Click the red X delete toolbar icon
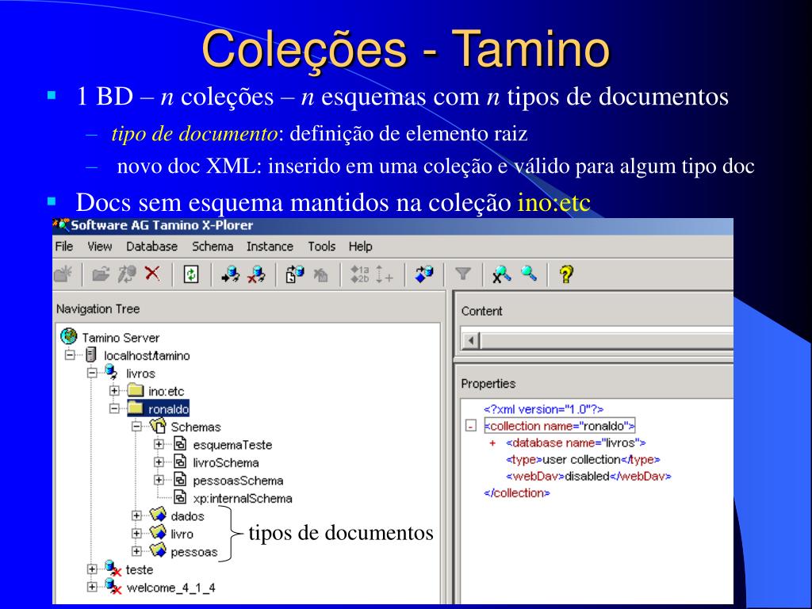This screenshot has width=812, height=609. 152,273
